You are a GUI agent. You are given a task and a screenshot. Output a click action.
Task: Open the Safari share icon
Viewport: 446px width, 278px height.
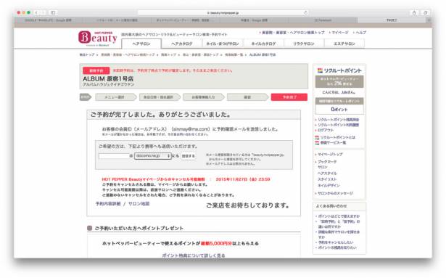(x=414, y=12)
